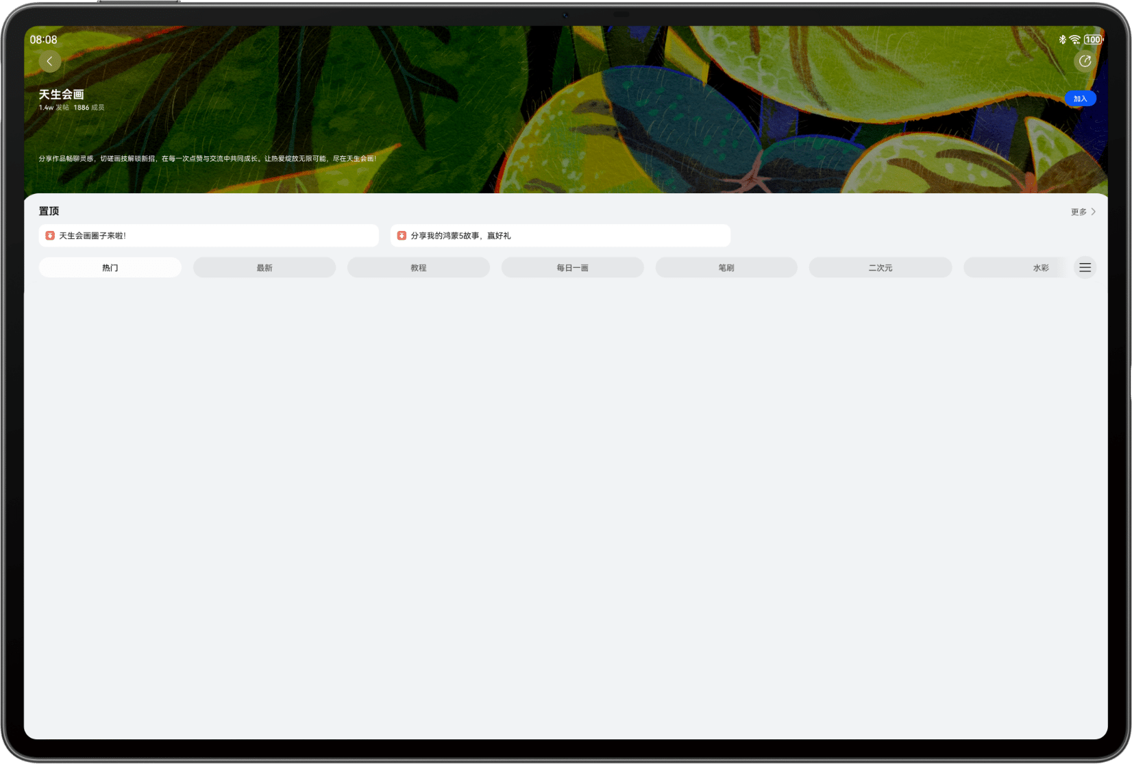Open the 二次元 tab

tap(881, 267)
